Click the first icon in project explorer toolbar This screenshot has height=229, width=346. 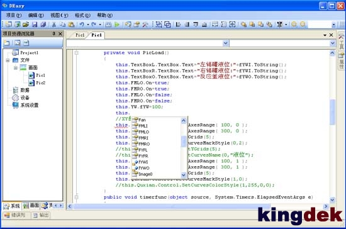tap(7, 43)
